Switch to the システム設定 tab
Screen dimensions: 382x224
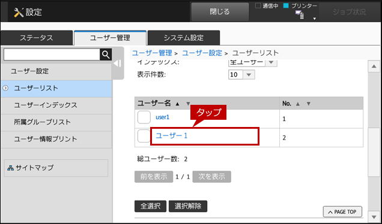[x=184, y=38]
